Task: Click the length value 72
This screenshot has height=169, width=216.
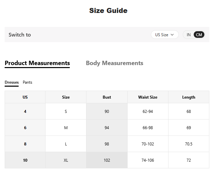Action: pyautogui.click(x=189, y=160)
